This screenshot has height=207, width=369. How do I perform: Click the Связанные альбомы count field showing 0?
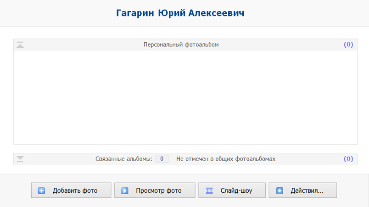[162, 159]
